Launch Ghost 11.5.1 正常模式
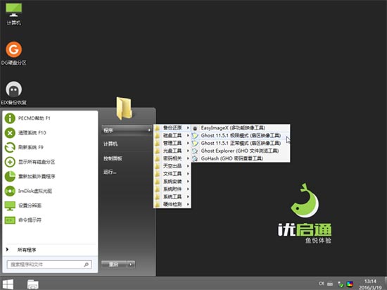Screen dimensions: 387x290 (x=241, y=143)
